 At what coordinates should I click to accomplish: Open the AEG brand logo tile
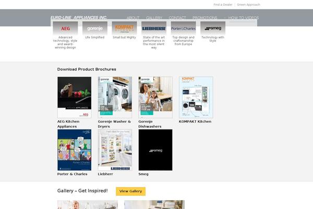(x=65, y=28)
